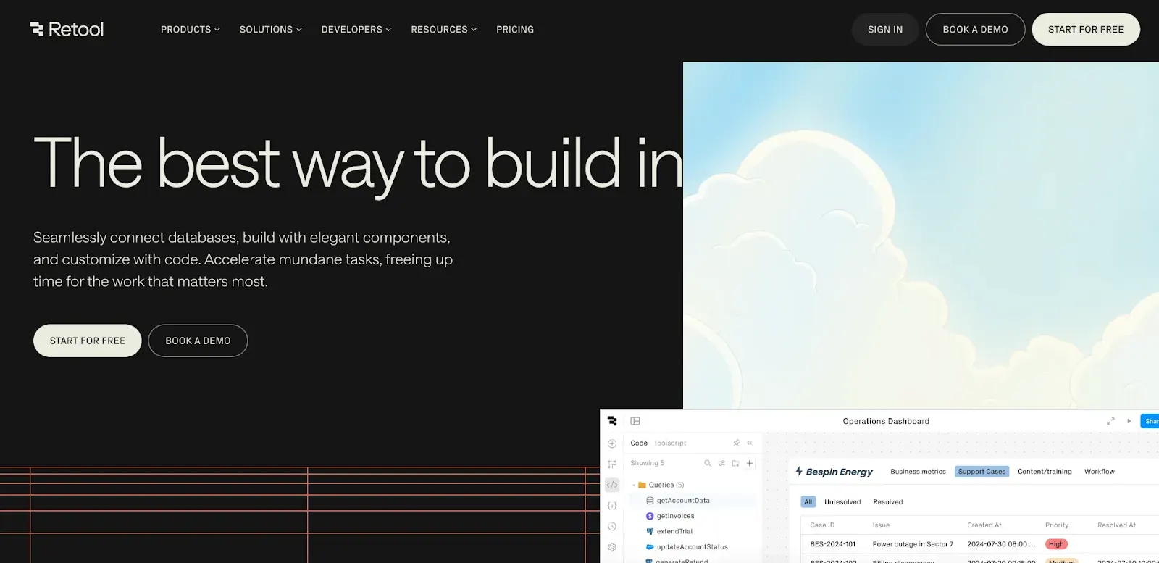This screenshot has width=1159, height=563.
Task: Click the new folder icon in queries toolbar
Action: click(735, 463)
